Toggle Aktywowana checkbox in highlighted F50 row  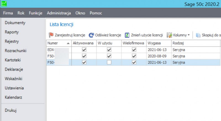point(84,62)
